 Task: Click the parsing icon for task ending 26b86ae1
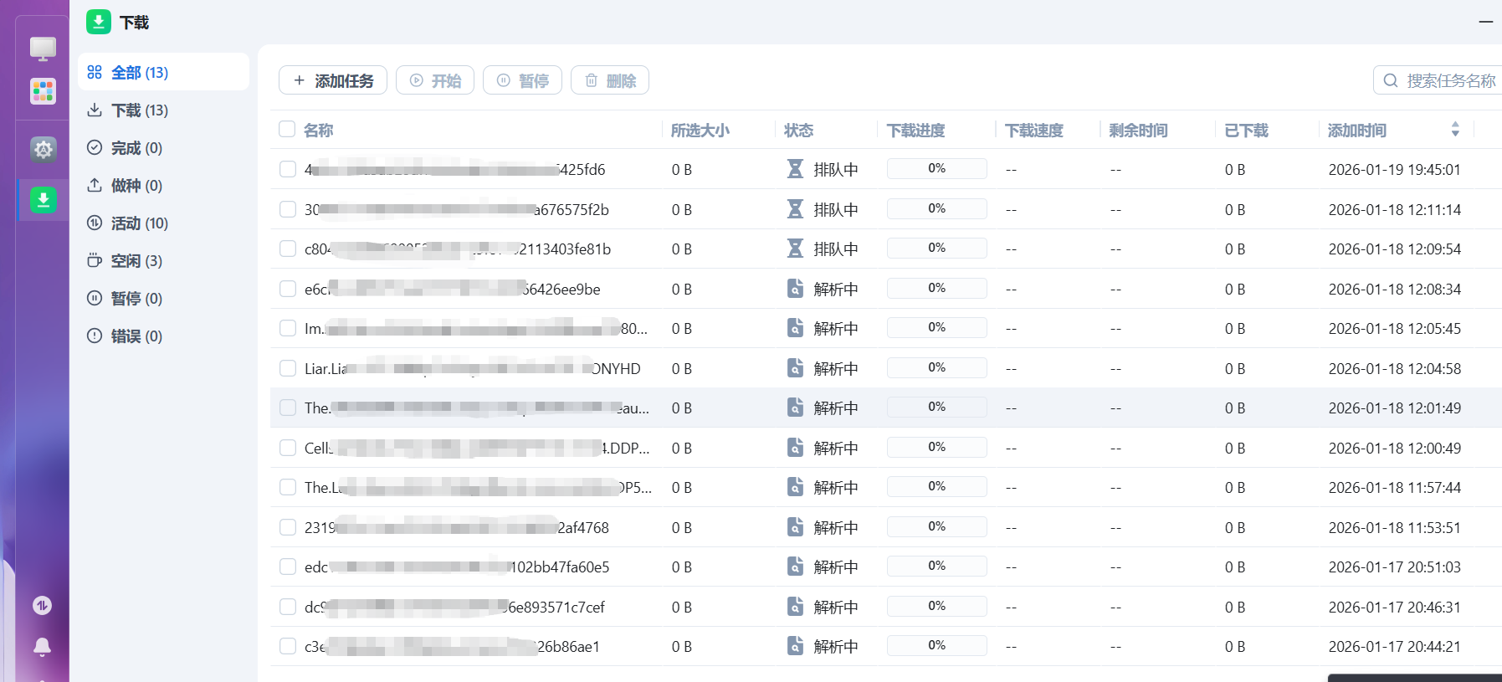pos(795,646)
